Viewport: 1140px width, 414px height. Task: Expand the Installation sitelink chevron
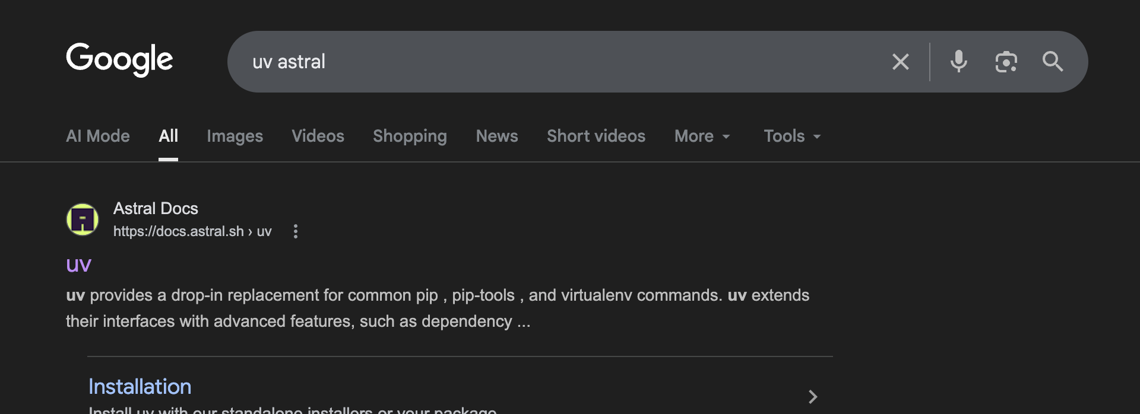pos(813,396)
